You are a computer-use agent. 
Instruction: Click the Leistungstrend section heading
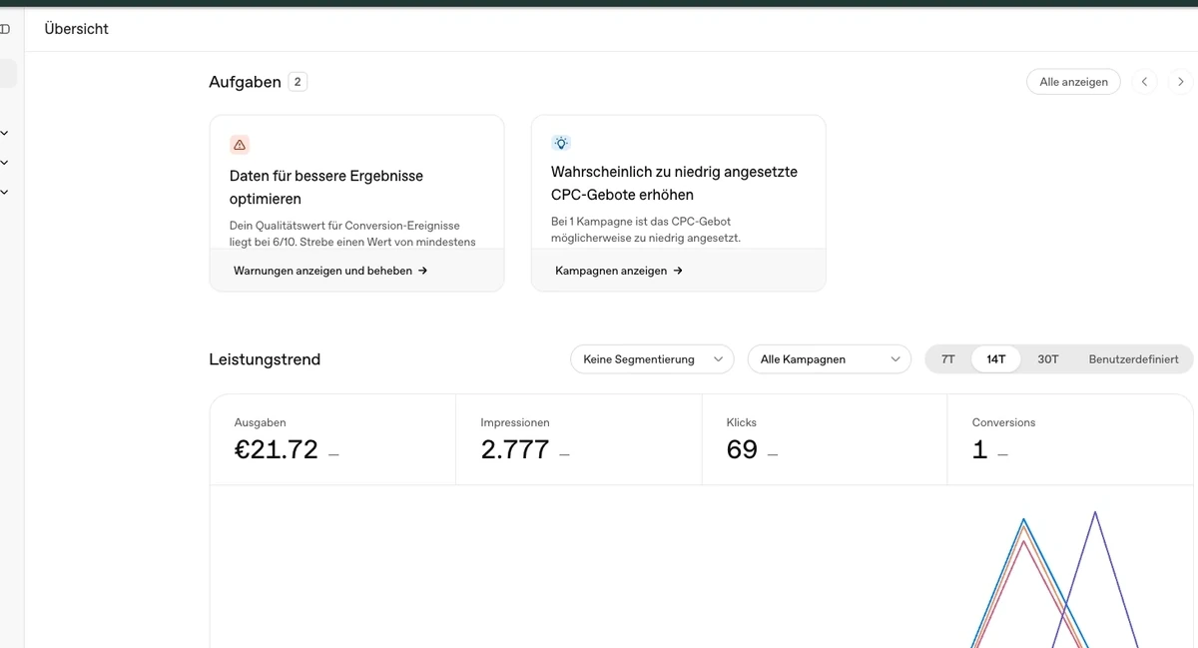265,359
